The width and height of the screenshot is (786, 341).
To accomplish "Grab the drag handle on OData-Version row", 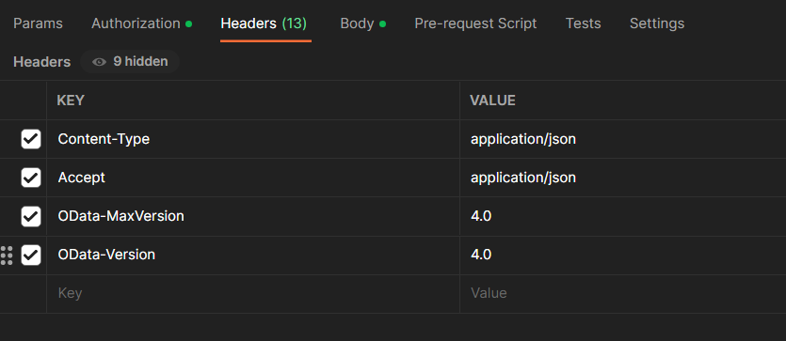I will coord(7,255).
